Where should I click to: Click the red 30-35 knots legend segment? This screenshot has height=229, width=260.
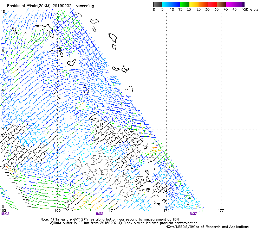(212, 4)
